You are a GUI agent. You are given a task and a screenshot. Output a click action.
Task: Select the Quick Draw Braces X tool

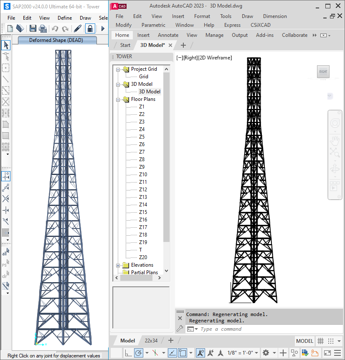click(x=6, y=102)
